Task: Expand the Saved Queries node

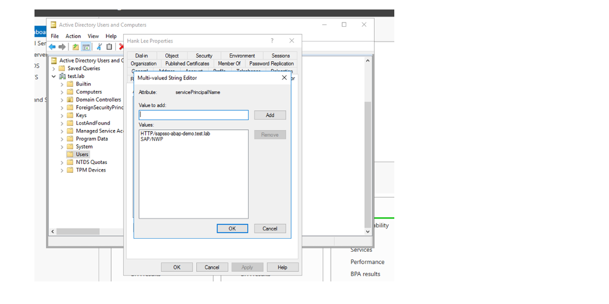Action: (54, 68)
